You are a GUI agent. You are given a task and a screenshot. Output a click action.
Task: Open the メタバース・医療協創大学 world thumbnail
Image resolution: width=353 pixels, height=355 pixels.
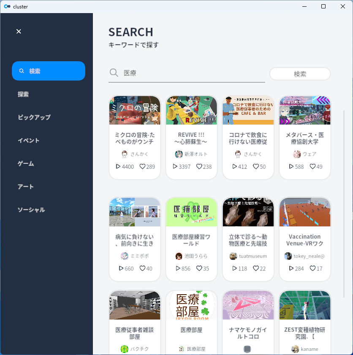[305, 110]
